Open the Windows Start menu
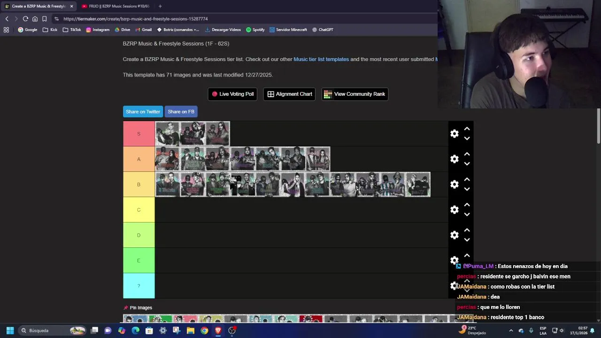 10,330
